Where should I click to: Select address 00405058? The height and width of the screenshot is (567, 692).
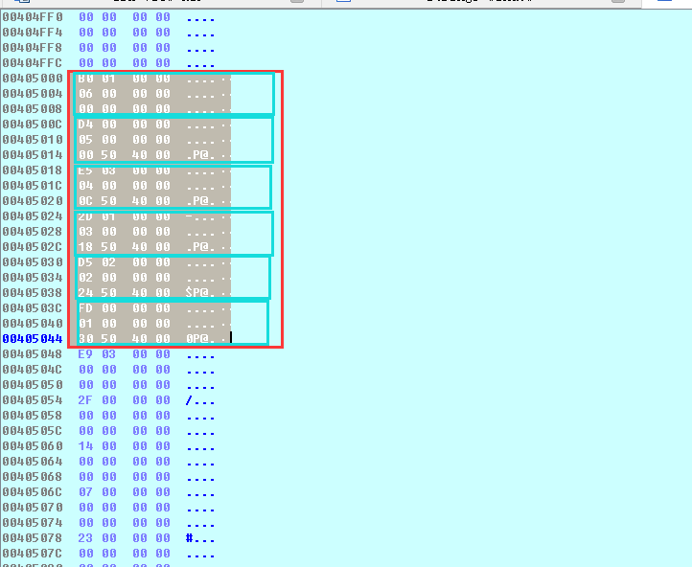point(33,416)
